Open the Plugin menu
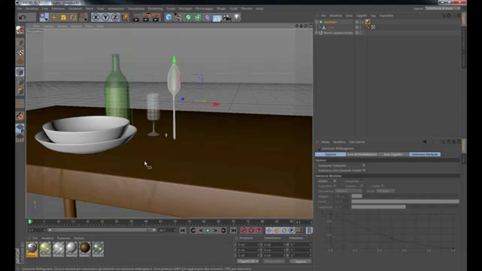This screenshot has width=482, height=271. point(221,8)
